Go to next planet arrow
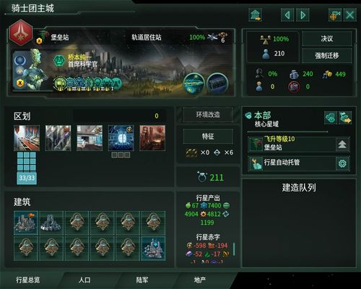 (x=303, y=15)
